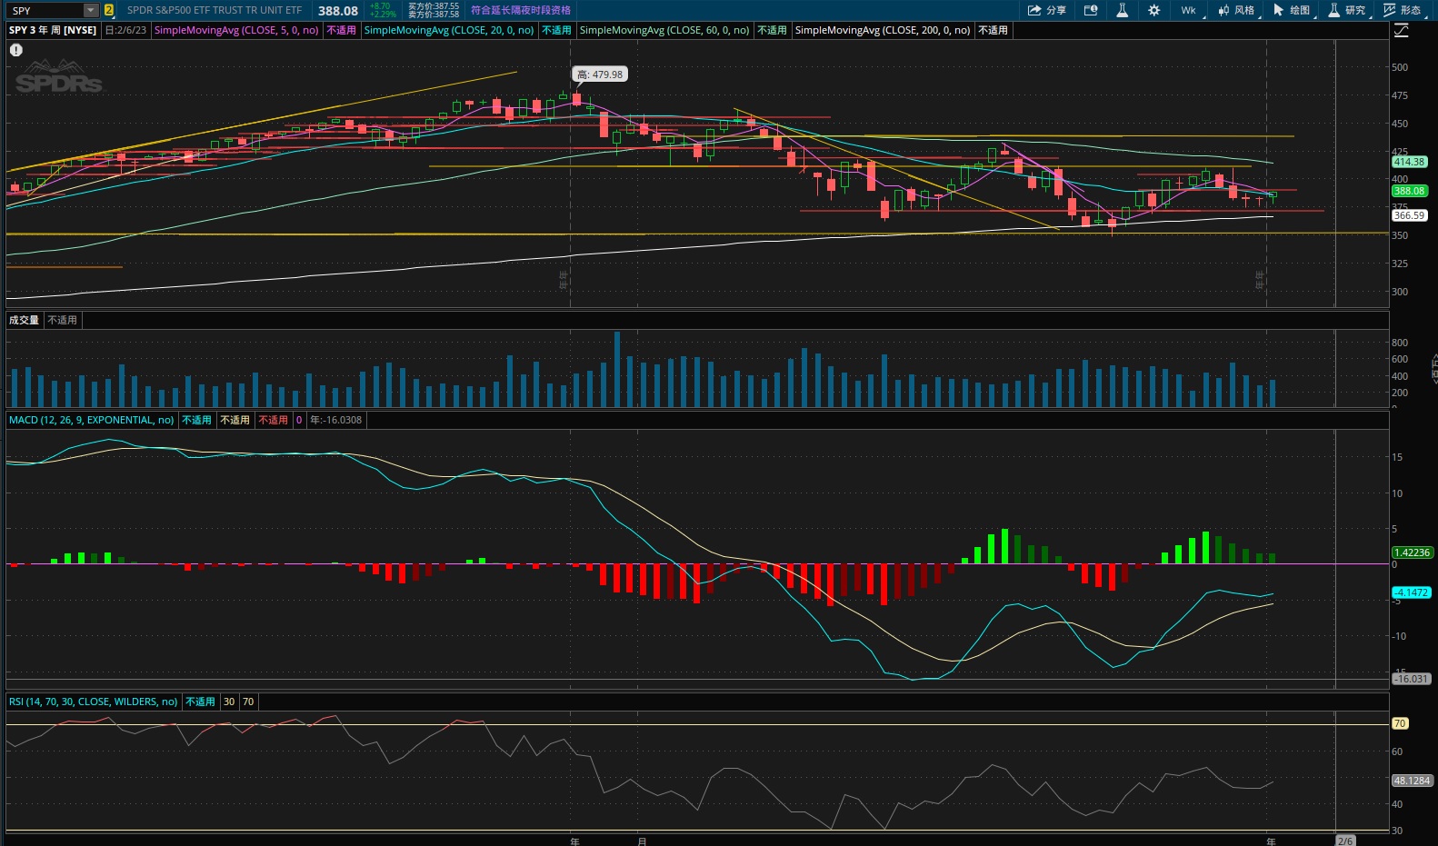Select the SimpleMovingAvg (CLOSE, 5, 0, no) label
Screen dimensions: 1438x846
point(236,30)
